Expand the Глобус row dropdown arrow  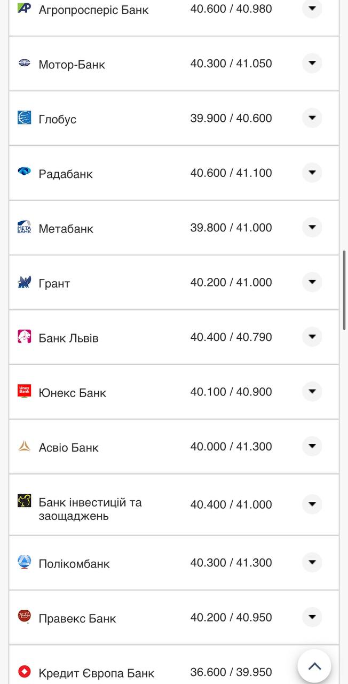312,118
